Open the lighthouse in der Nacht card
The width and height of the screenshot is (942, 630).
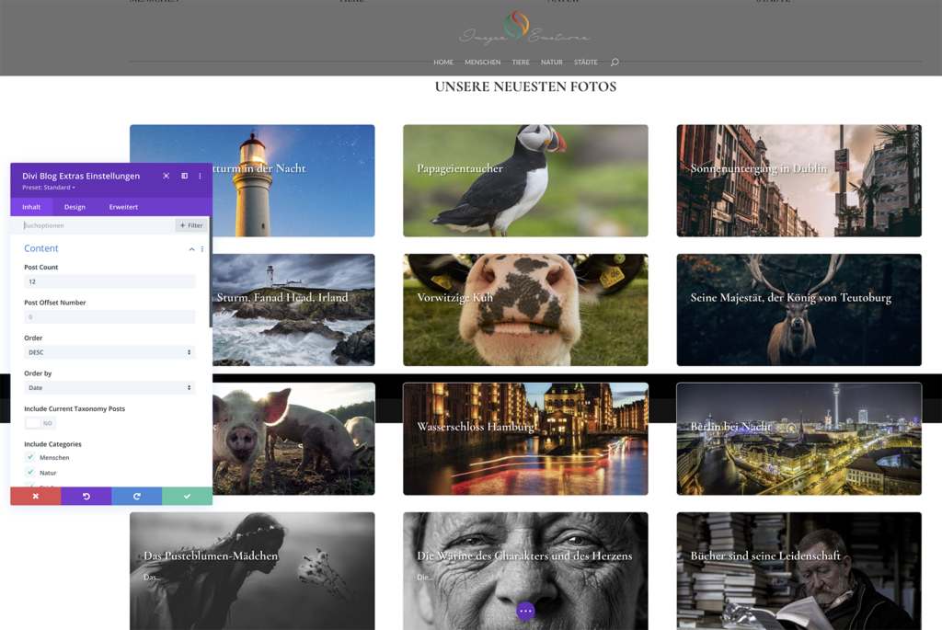[293, 181]
